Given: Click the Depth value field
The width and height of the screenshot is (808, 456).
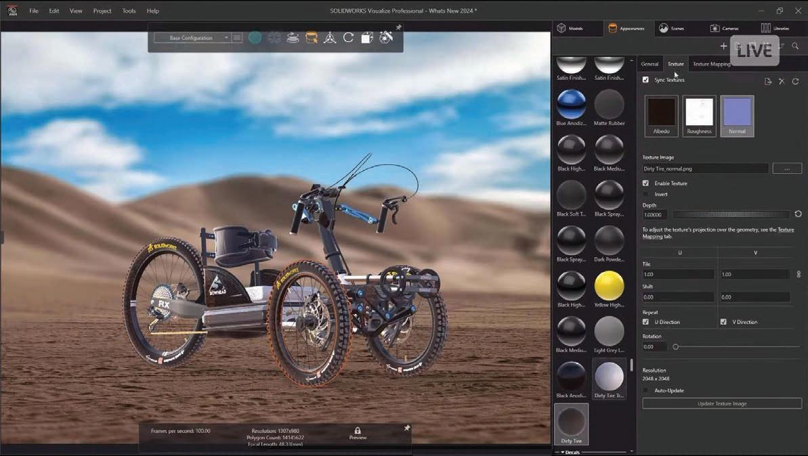Looking at the screenshot, I should point(654,214).
